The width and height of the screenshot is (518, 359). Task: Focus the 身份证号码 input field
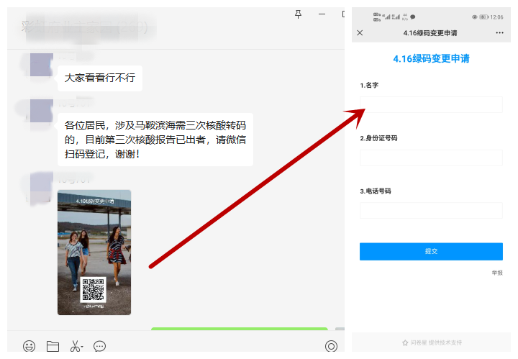tap(431, 158)
